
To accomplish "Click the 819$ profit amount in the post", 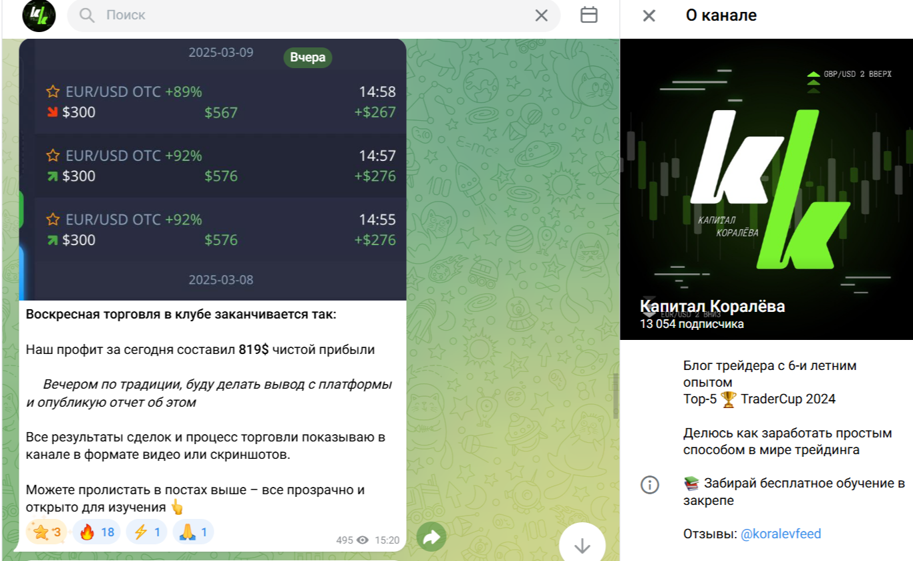I will (254, 349).
